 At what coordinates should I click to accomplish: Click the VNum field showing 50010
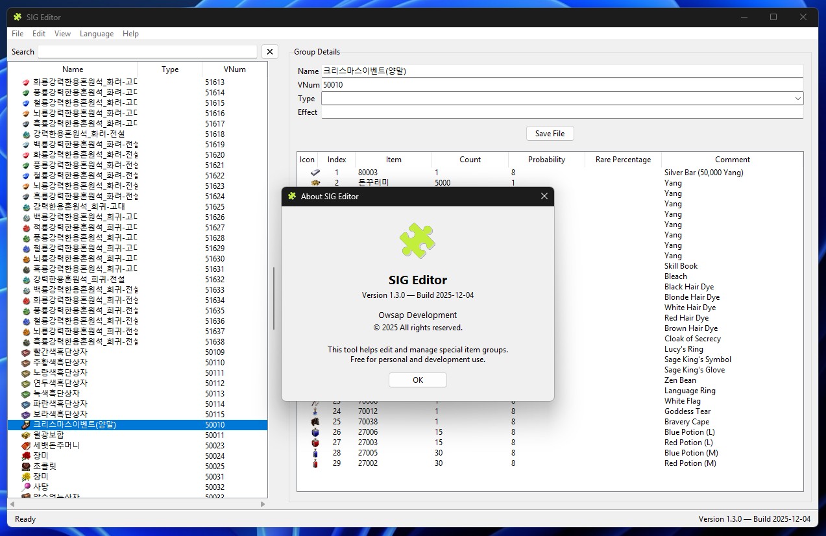click(563, 85)
